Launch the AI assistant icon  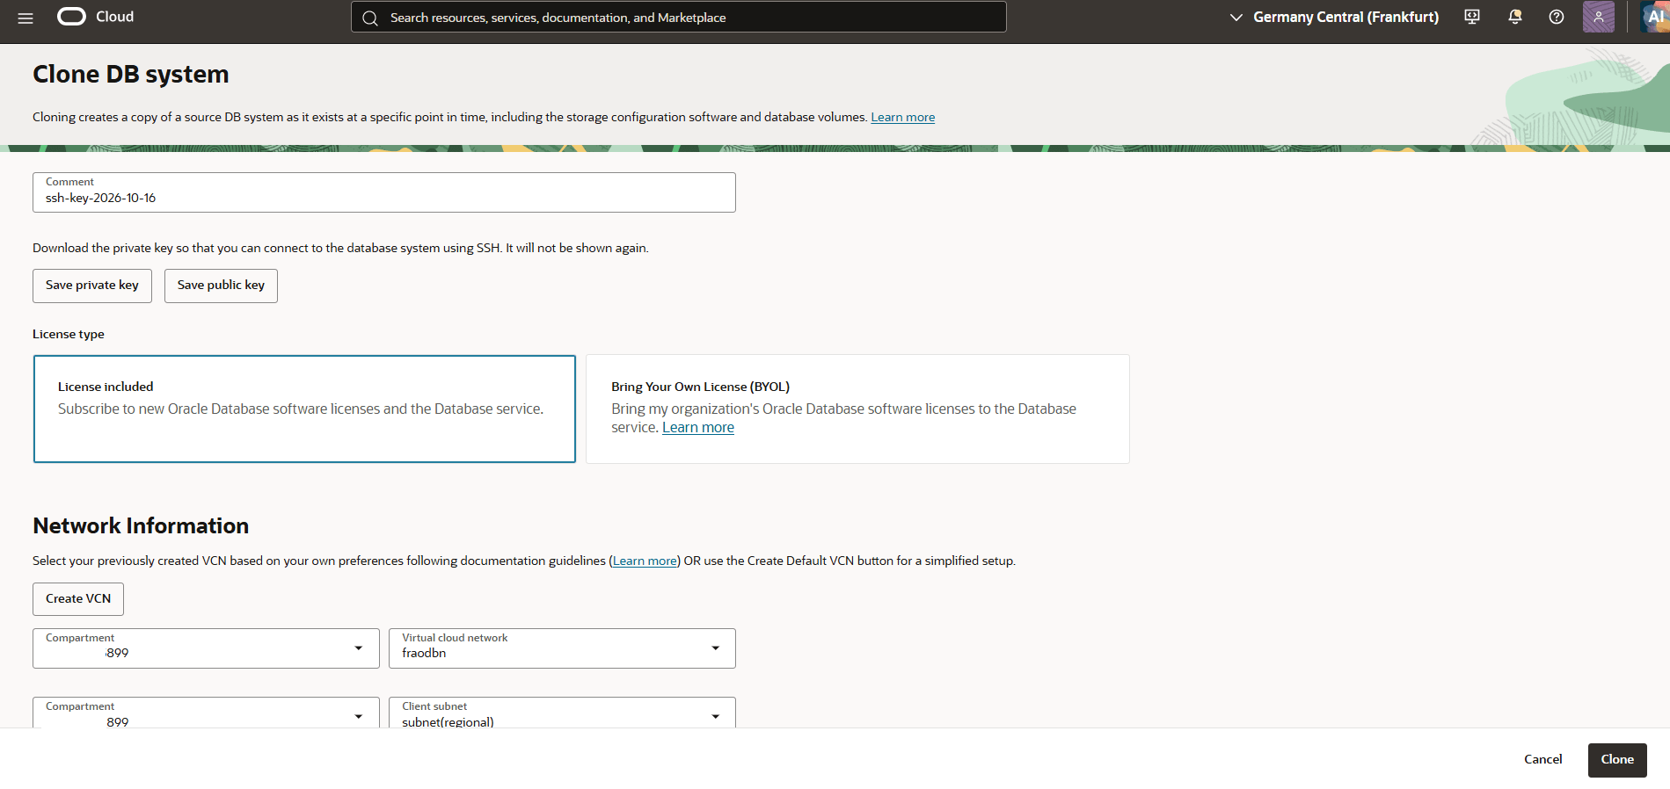point(1655,17)
